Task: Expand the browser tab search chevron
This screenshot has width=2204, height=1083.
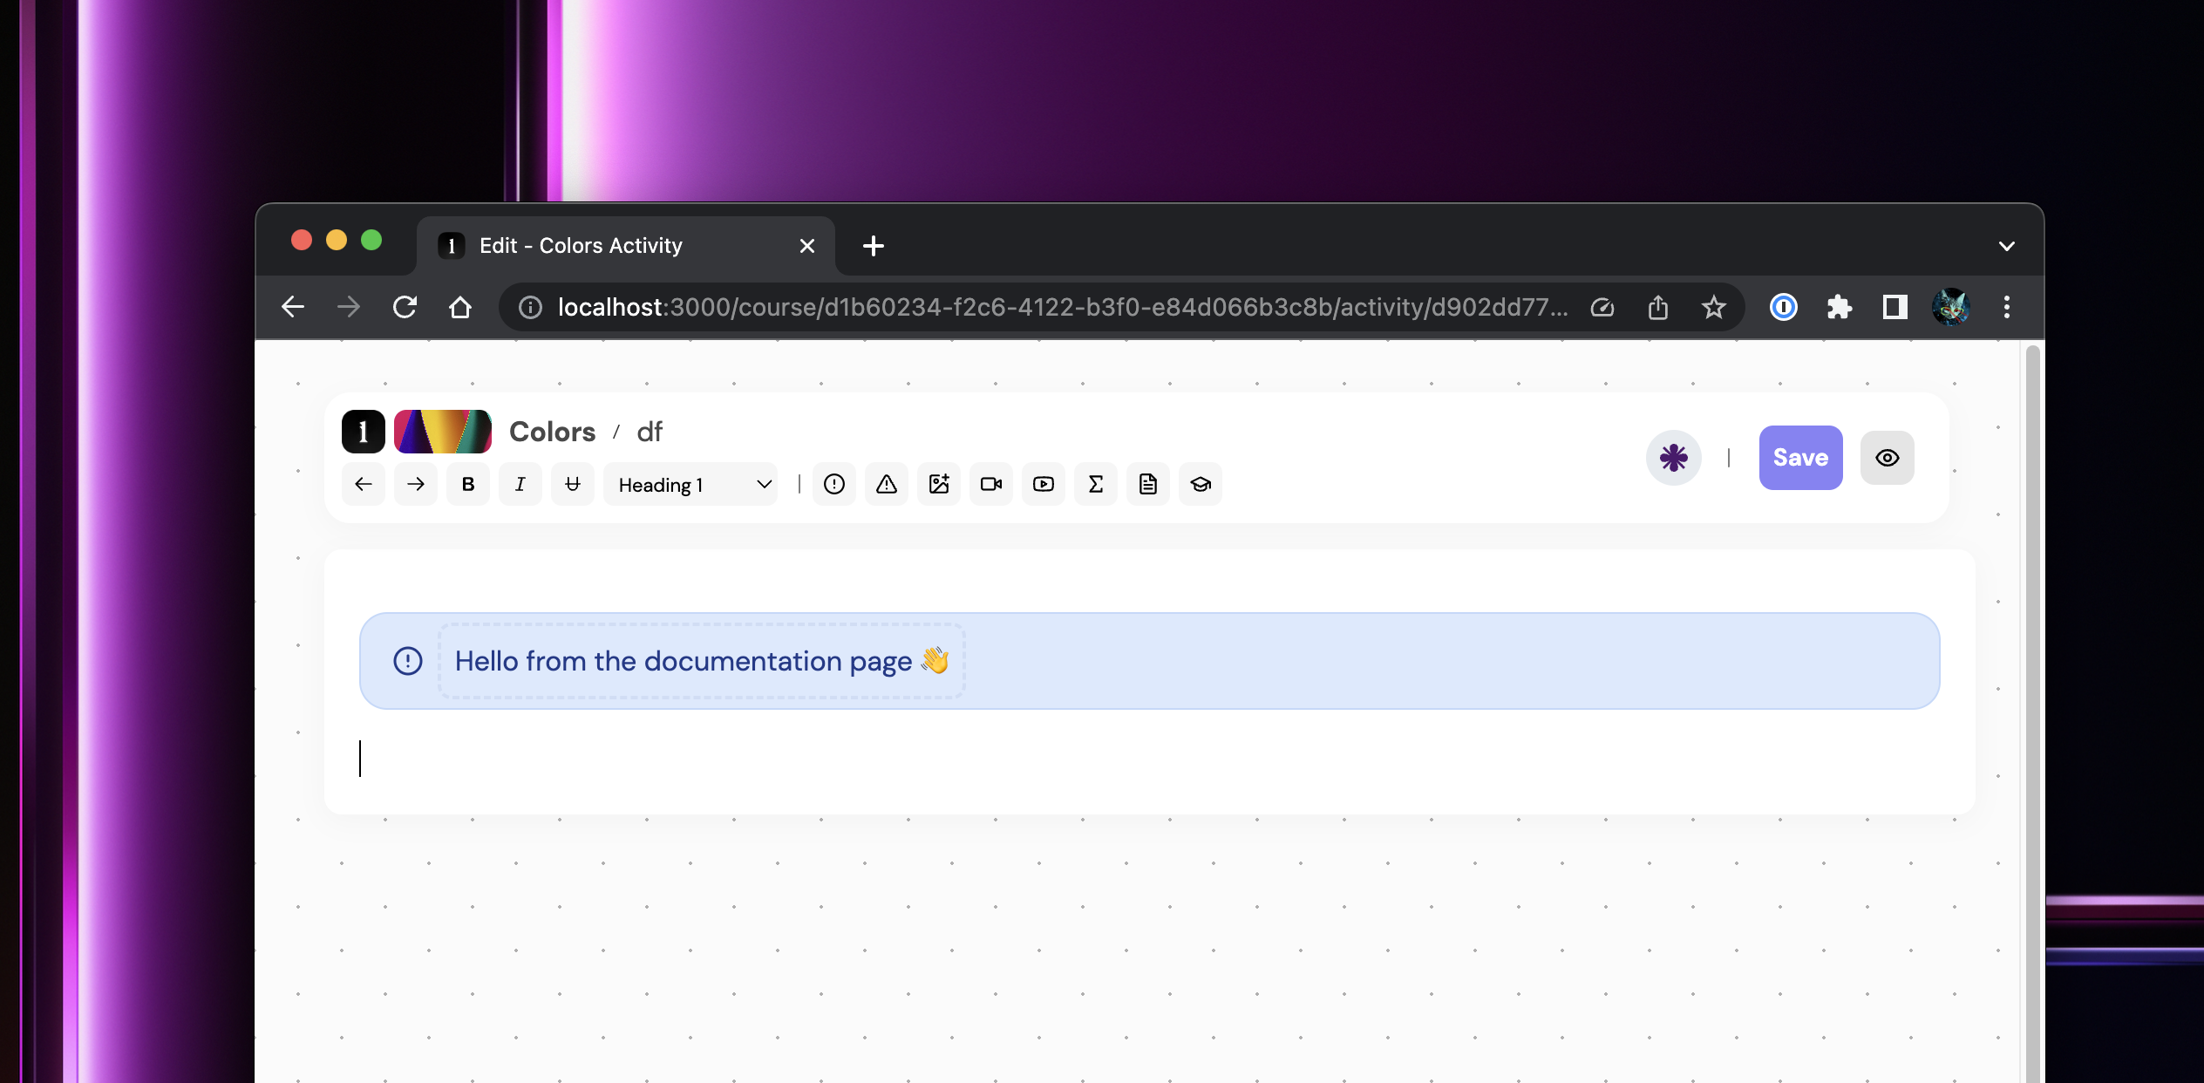Action: pos(2006,246)
